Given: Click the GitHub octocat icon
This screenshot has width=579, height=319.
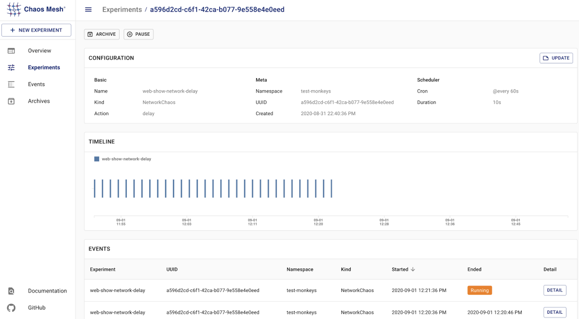Looking at the screenshot, I should 11,307.
